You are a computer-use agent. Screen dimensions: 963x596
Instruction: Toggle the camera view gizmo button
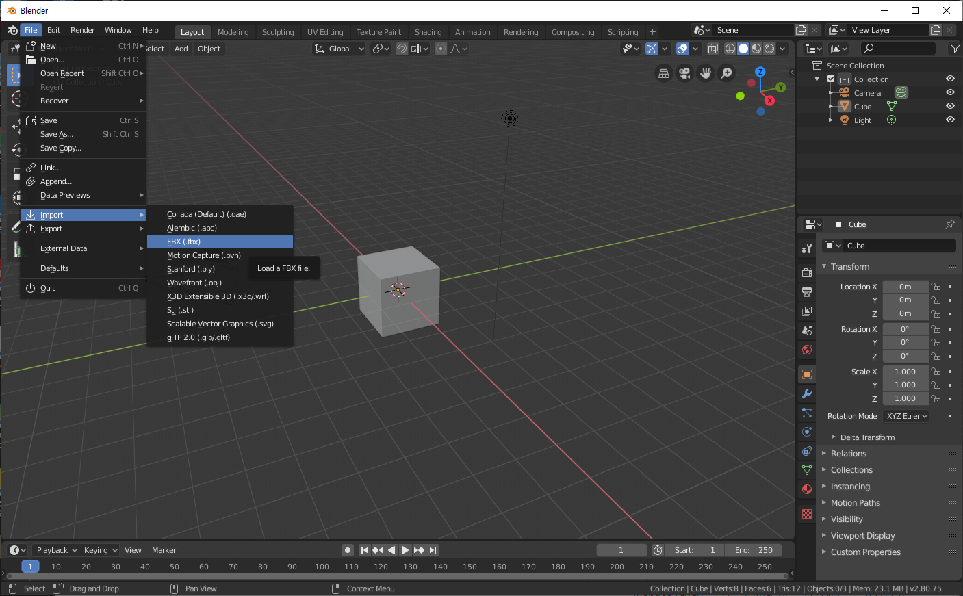click(684, 73)
